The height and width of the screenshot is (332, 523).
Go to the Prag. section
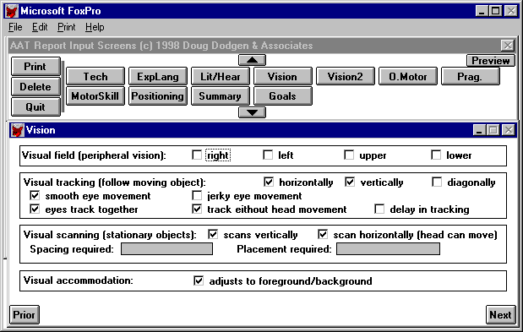(471, 76)
